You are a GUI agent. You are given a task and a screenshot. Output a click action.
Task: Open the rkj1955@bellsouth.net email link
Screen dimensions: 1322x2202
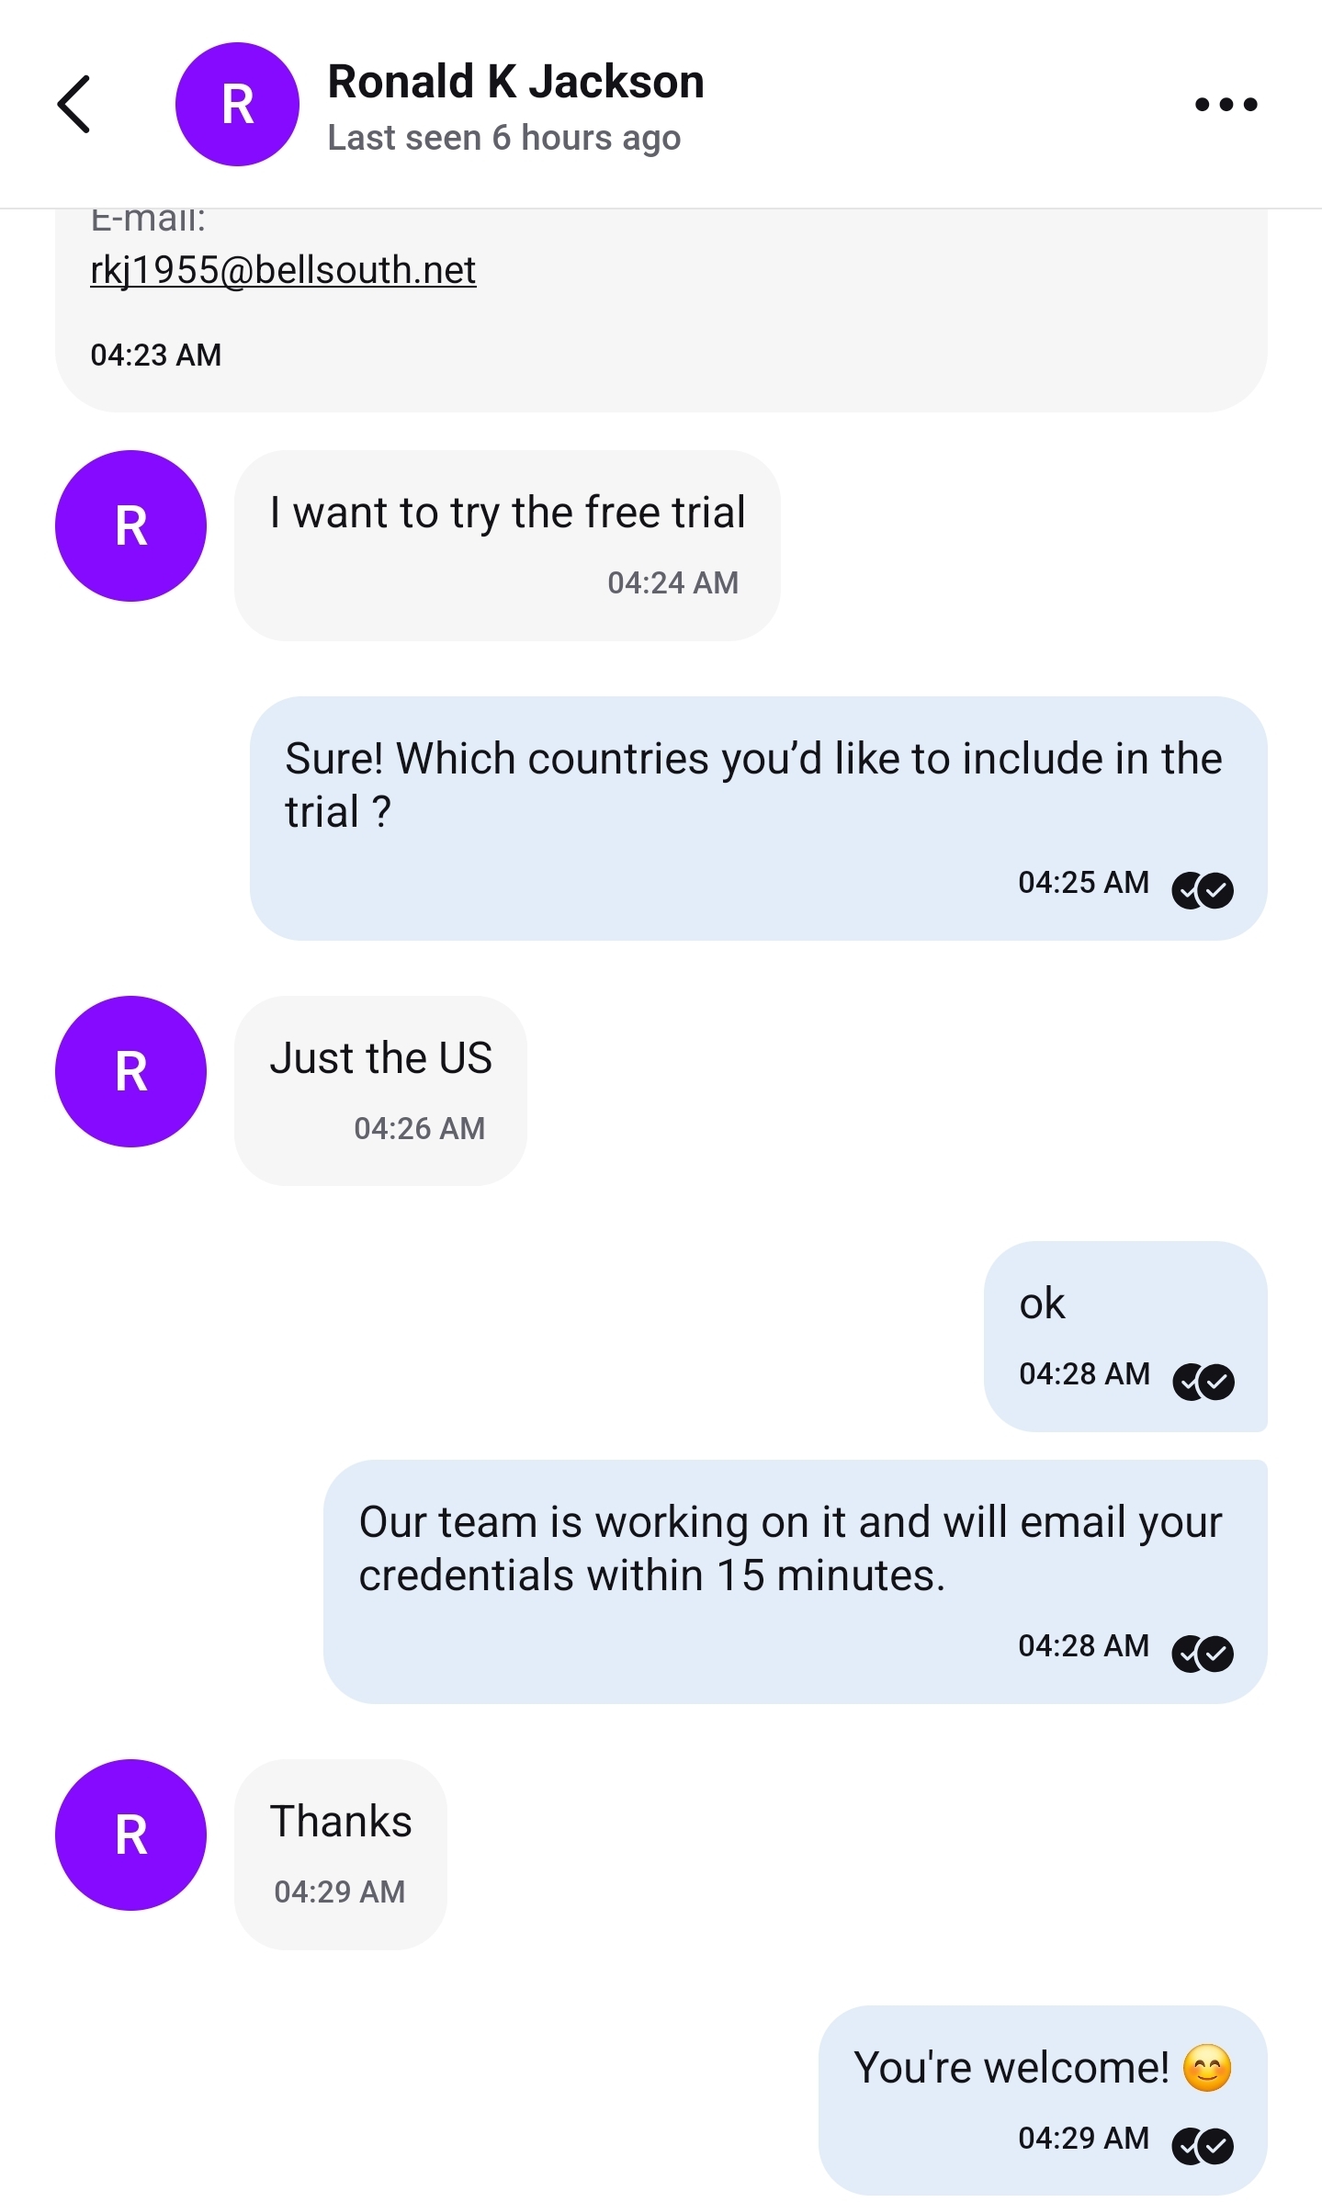[283, 270]
